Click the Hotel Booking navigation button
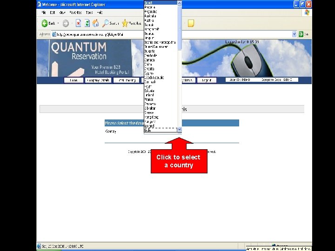The width and height of the screenshot is (335, 251). click(x=126, y=80)
